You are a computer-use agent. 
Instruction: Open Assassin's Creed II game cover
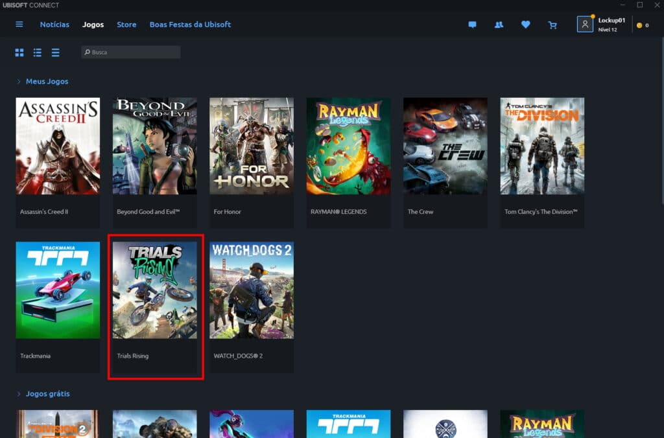pyautogui.click(x=58, y=146)
